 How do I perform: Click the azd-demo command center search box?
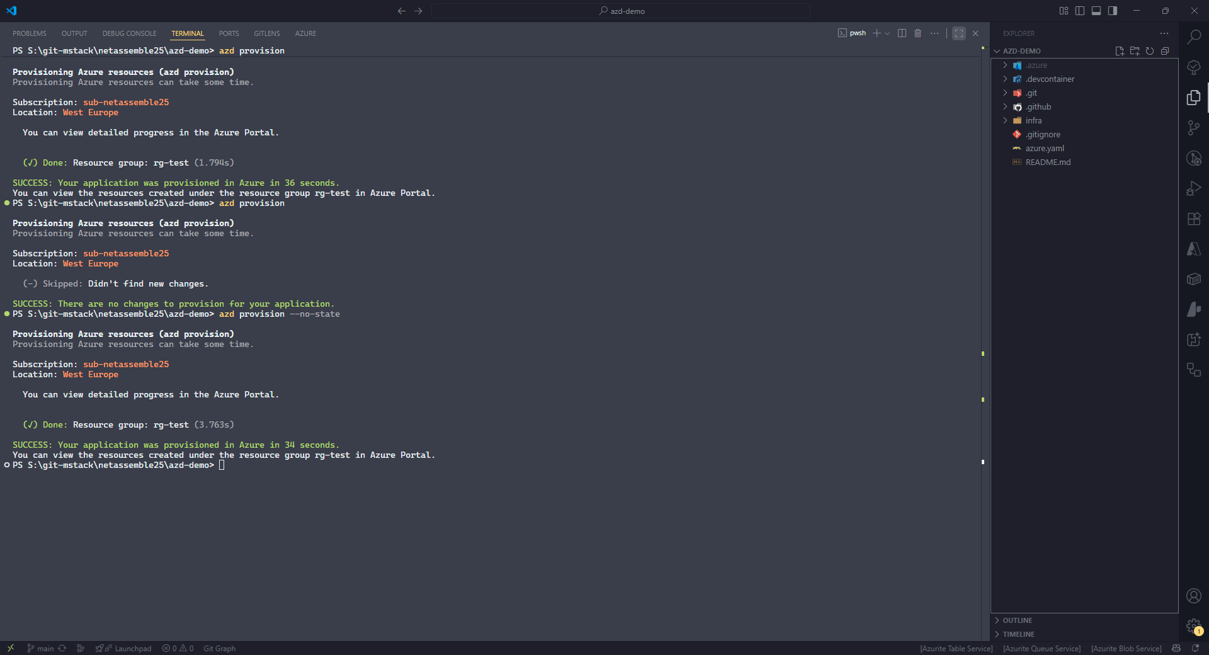click(x=621, y=11)
